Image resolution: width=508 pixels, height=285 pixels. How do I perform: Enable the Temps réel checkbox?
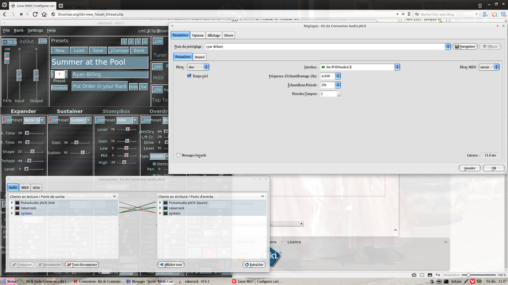[189, 76]
